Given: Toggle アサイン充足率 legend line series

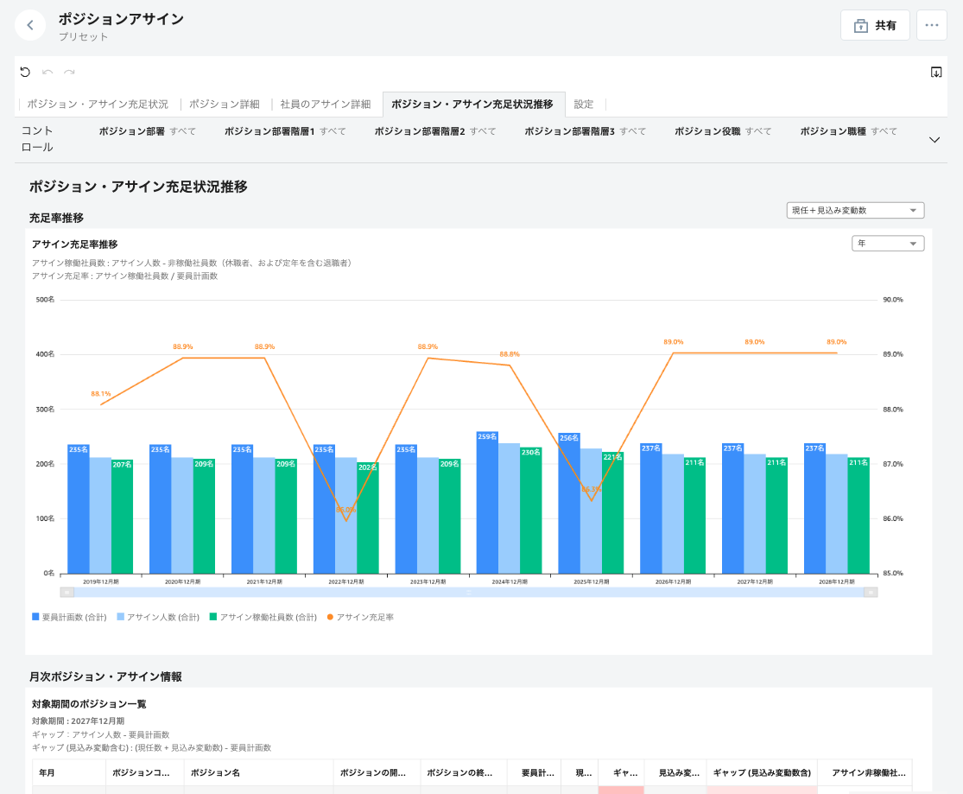Looking at the screenshot, I should pyautogui.click(x=359, y=617).
